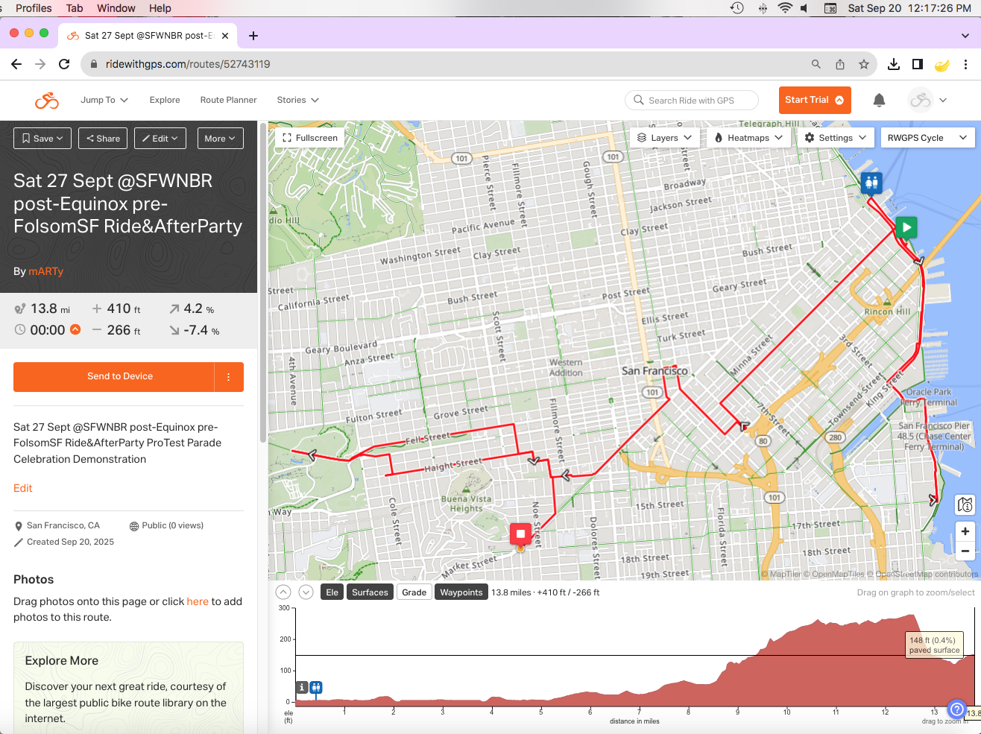981x734 pixels.
Task: Open the RWGPS Cycle map style dropdown
Action: tap(927, 138)
